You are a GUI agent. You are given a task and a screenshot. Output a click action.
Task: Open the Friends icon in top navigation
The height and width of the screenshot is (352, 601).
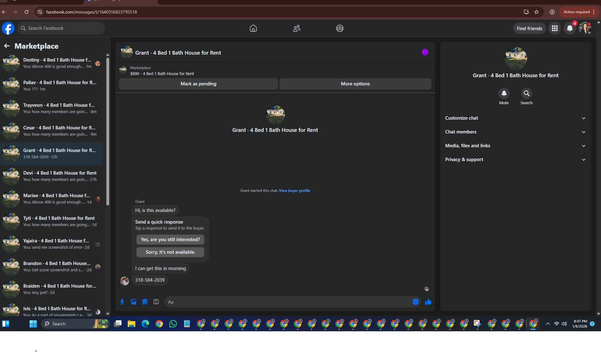297,28
